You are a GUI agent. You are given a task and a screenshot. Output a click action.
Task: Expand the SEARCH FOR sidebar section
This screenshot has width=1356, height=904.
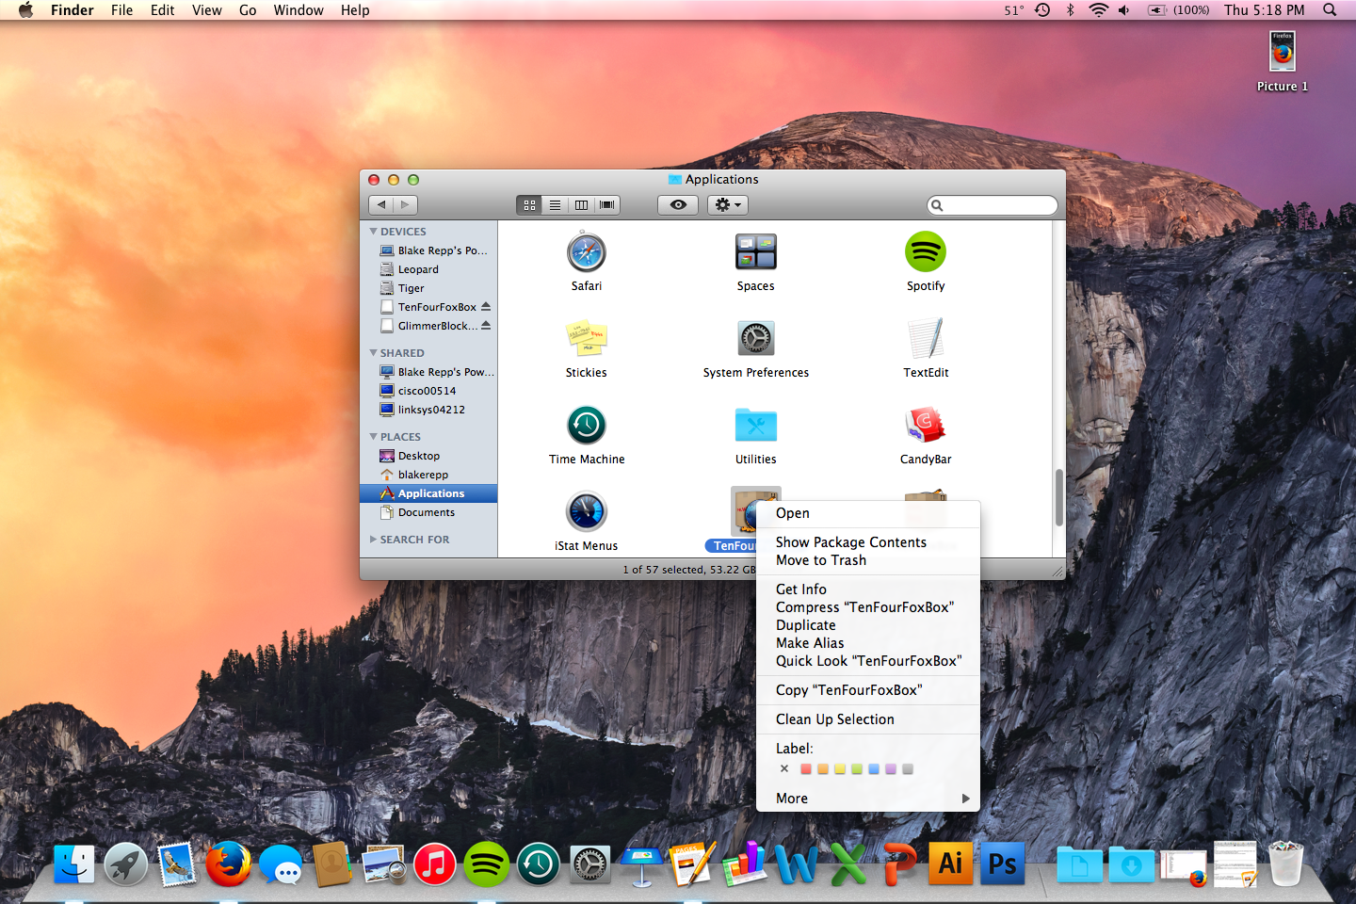coord(373,540)
